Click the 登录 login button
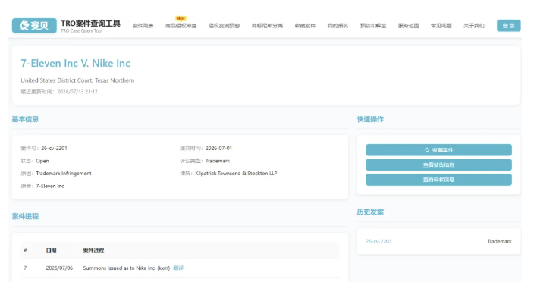The width and height of the screenshot is (537, 292). (509, 26)
